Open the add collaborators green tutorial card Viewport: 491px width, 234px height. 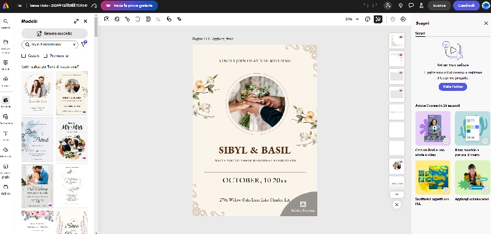click(x=473, y=177)
